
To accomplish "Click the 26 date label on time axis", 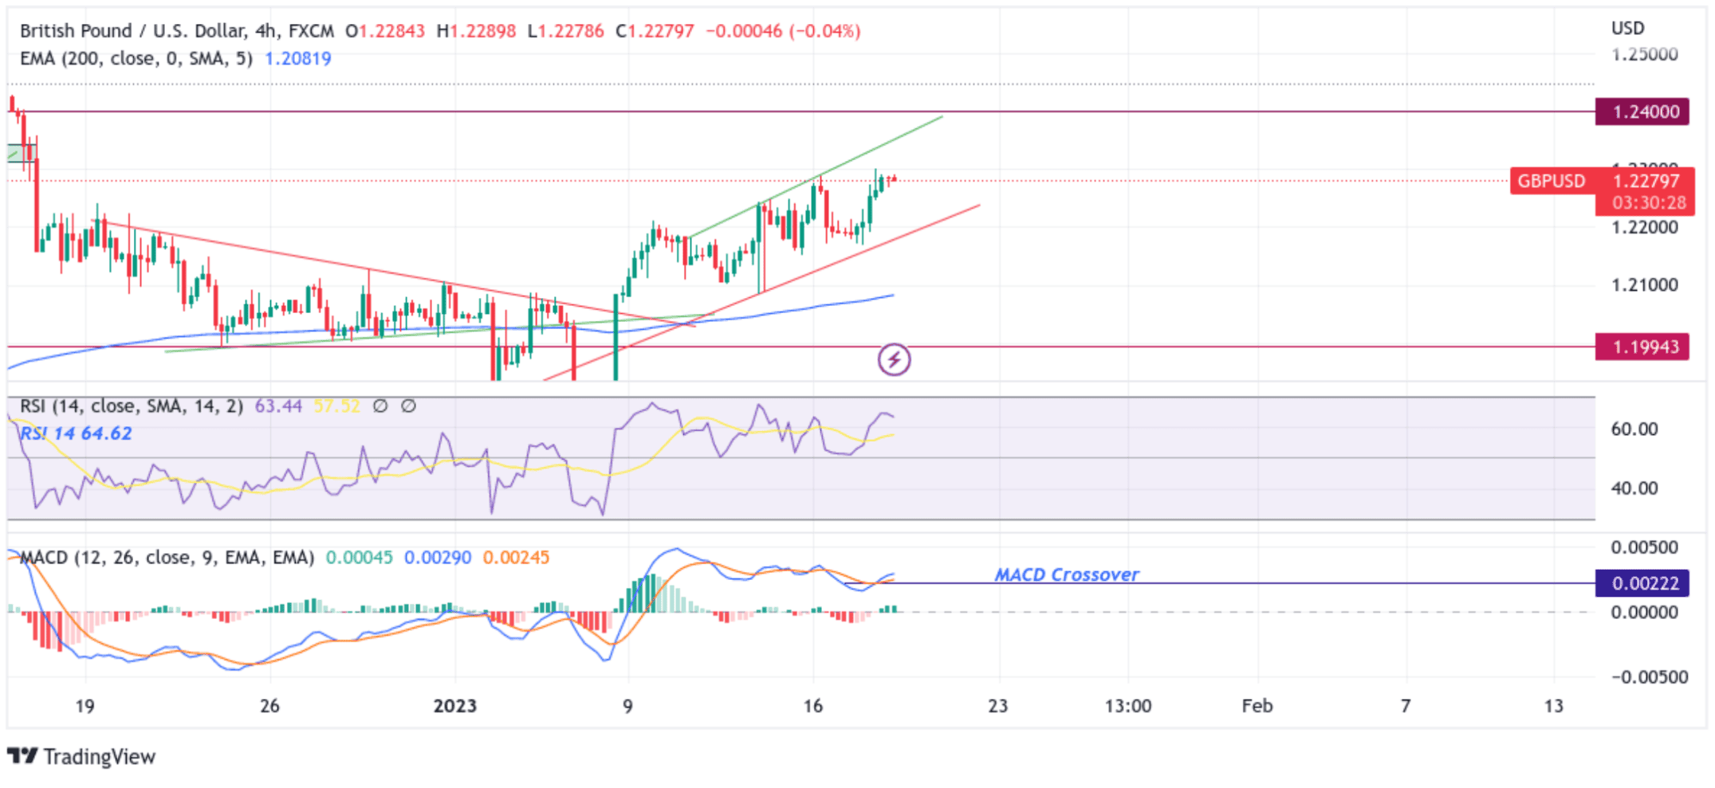I will pyautogui.click(x=269, y=706).
